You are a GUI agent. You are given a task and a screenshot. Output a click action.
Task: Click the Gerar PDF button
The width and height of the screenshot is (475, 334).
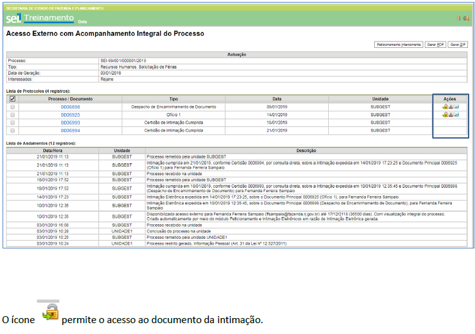coord(436,45)
